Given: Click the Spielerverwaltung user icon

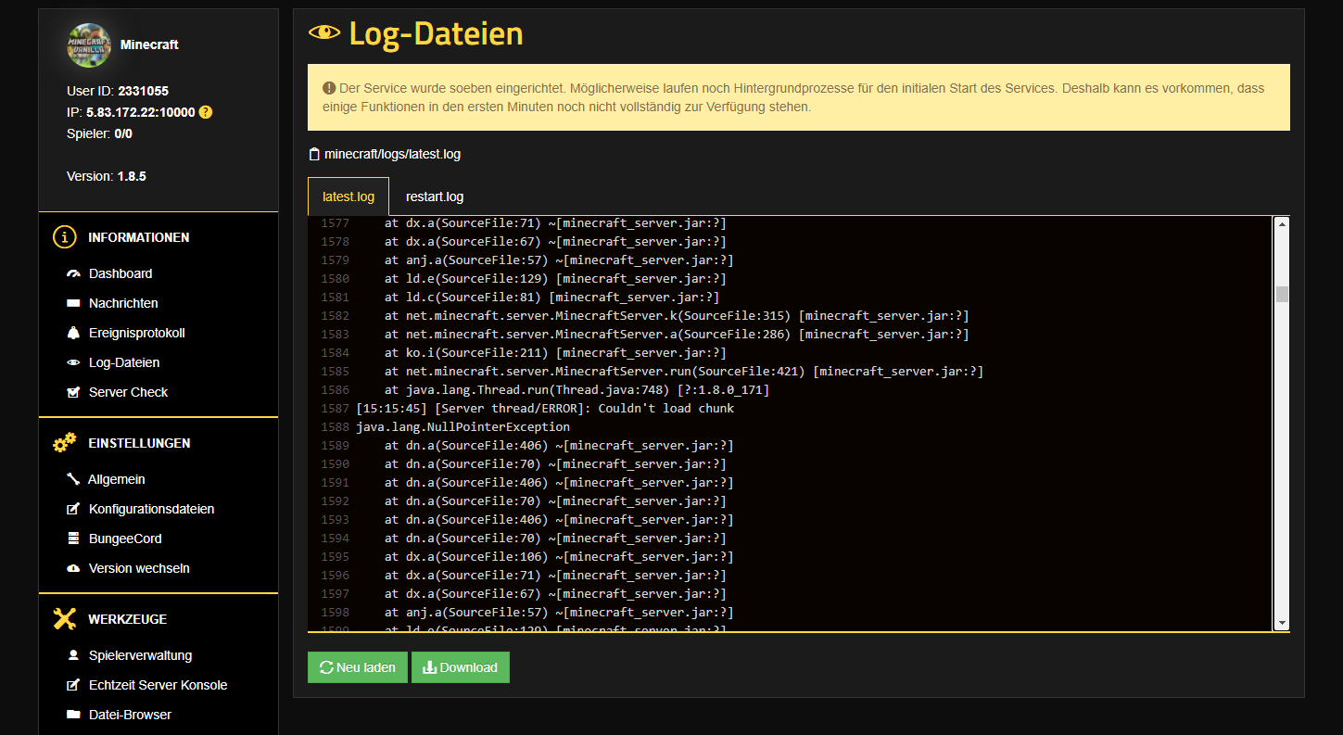Looking at the screenshot, I should coord(73,656).
